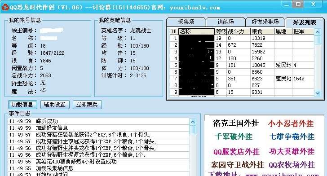The image size is (327, 176).
Task: Click the 立即藏兵 button
Action: [87, 105]
